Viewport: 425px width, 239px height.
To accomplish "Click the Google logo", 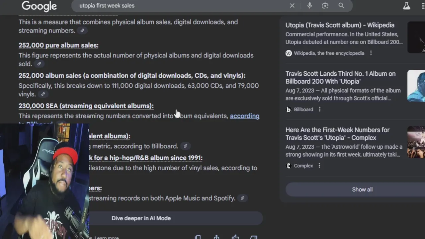I will pyautogui.click(x=39, y=6).
